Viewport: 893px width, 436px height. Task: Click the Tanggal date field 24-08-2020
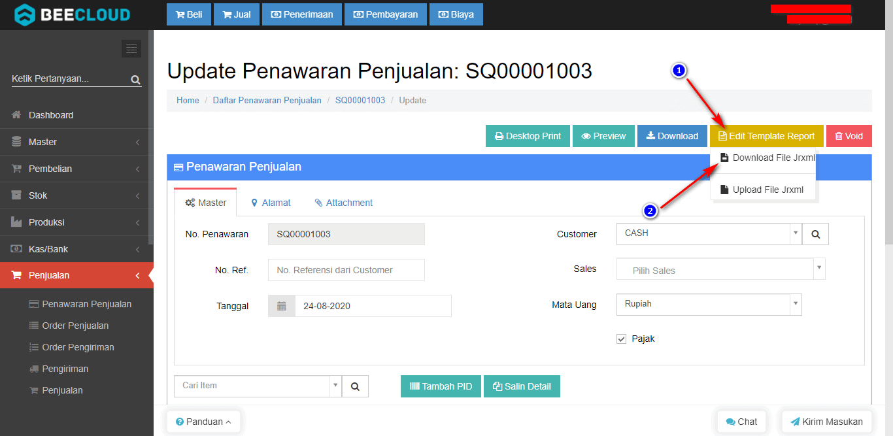(x=373, y=306)
